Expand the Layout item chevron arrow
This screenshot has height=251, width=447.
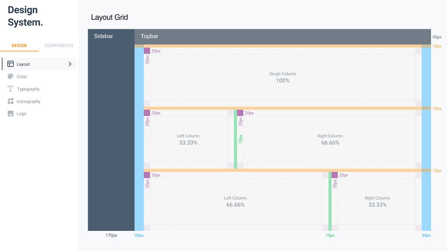click(x=70, y=64)
